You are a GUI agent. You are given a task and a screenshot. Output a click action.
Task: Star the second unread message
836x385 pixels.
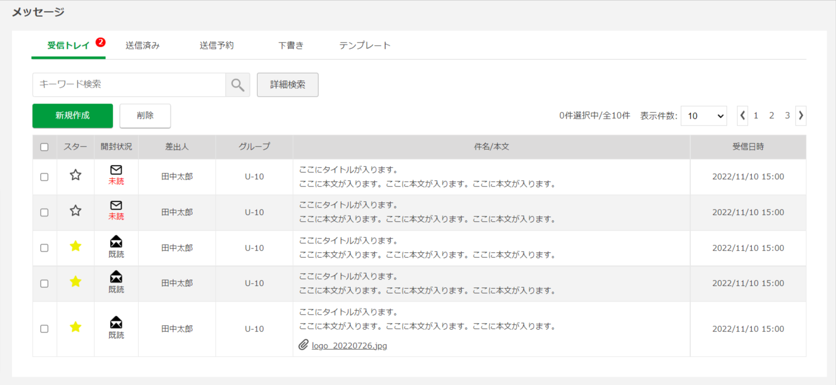[76, 211]
